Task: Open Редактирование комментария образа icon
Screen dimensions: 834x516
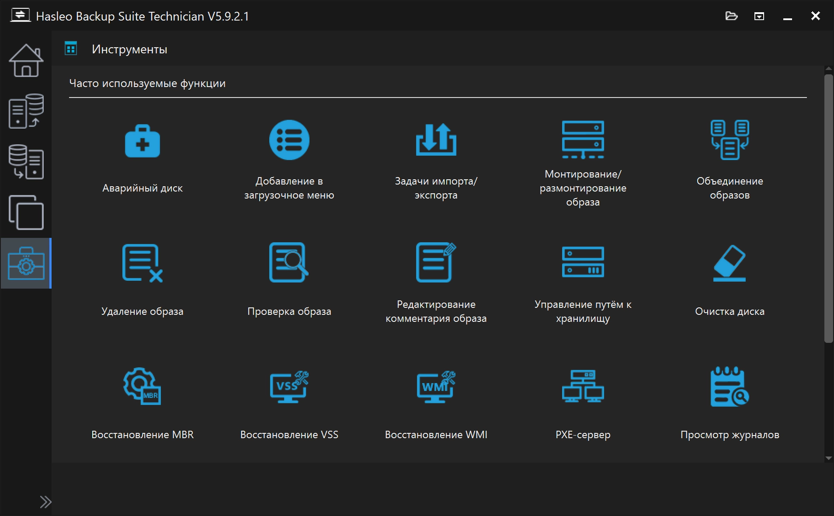Action: pyautogui.click(x=436, y=262)
